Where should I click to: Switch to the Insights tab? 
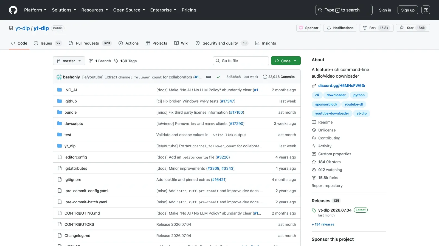tap(266, 43)
